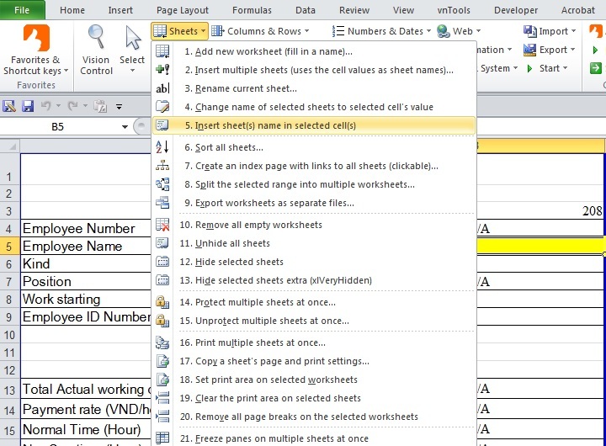This screenshot has width=606, height=446.
Task: Click the Split selected range icon
Action: point(162,184)
